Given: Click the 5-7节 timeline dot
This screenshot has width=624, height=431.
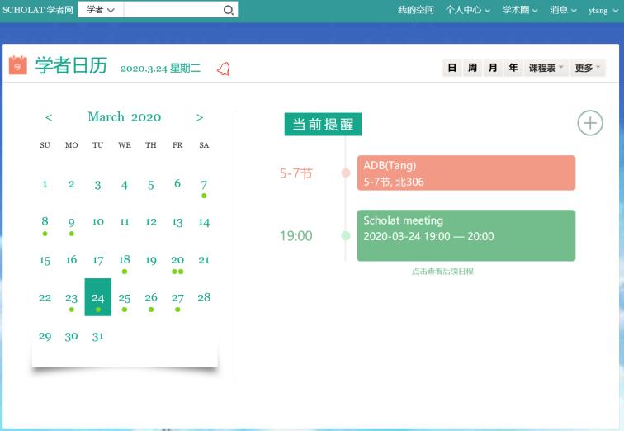Looking at the screenshot, I should pos(346,173).
